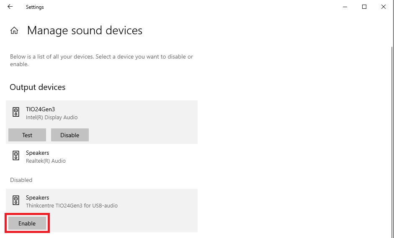Click the Realtek Speakers device icon
Screen dimensions: 394x238
pyautogui.click(x=16, y=156)
